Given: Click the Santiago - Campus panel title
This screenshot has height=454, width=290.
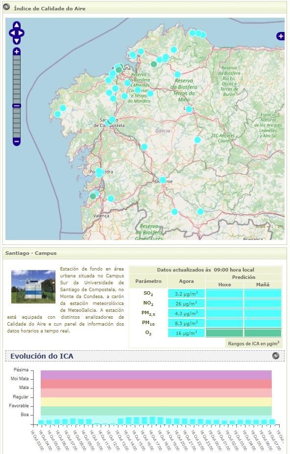Looking at the screenshot, I should [31, 253].
